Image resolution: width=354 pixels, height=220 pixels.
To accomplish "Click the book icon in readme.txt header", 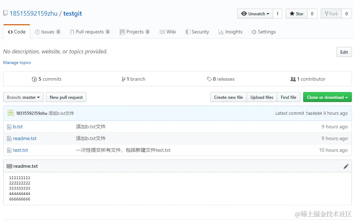I will (10, 166).
